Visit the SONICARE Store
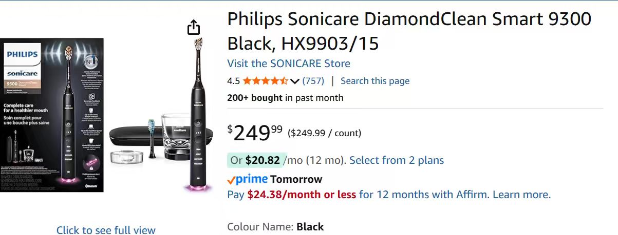618x235 pixels. click(x=289, y=63)
